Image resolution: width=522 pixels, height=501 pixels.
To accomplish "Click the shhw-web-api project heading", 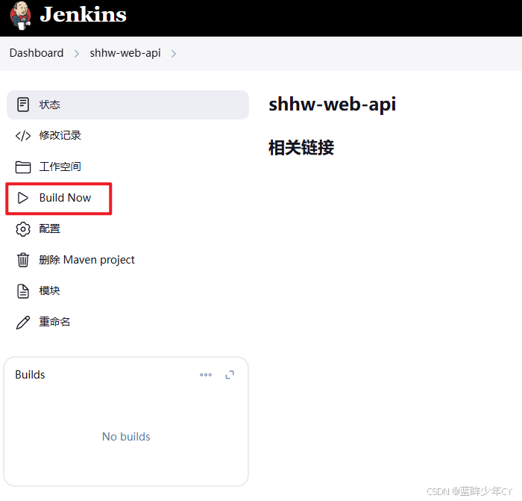I will (333, 105).
